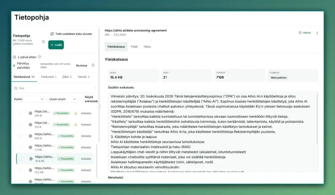Click the info icon next to workspace quota

point(43,42)
